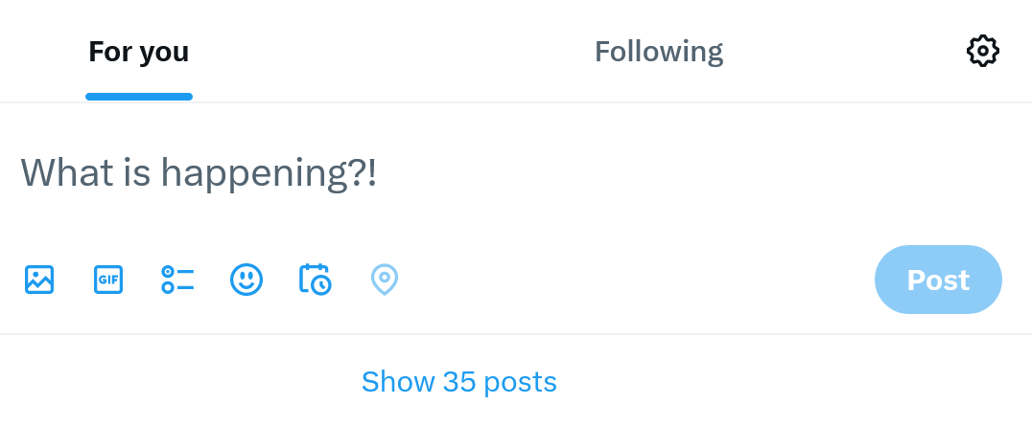Click the calendar-clock schedule icon
Image resolution: width=1032 pixels, height=427 pixels.
(316, 280)
